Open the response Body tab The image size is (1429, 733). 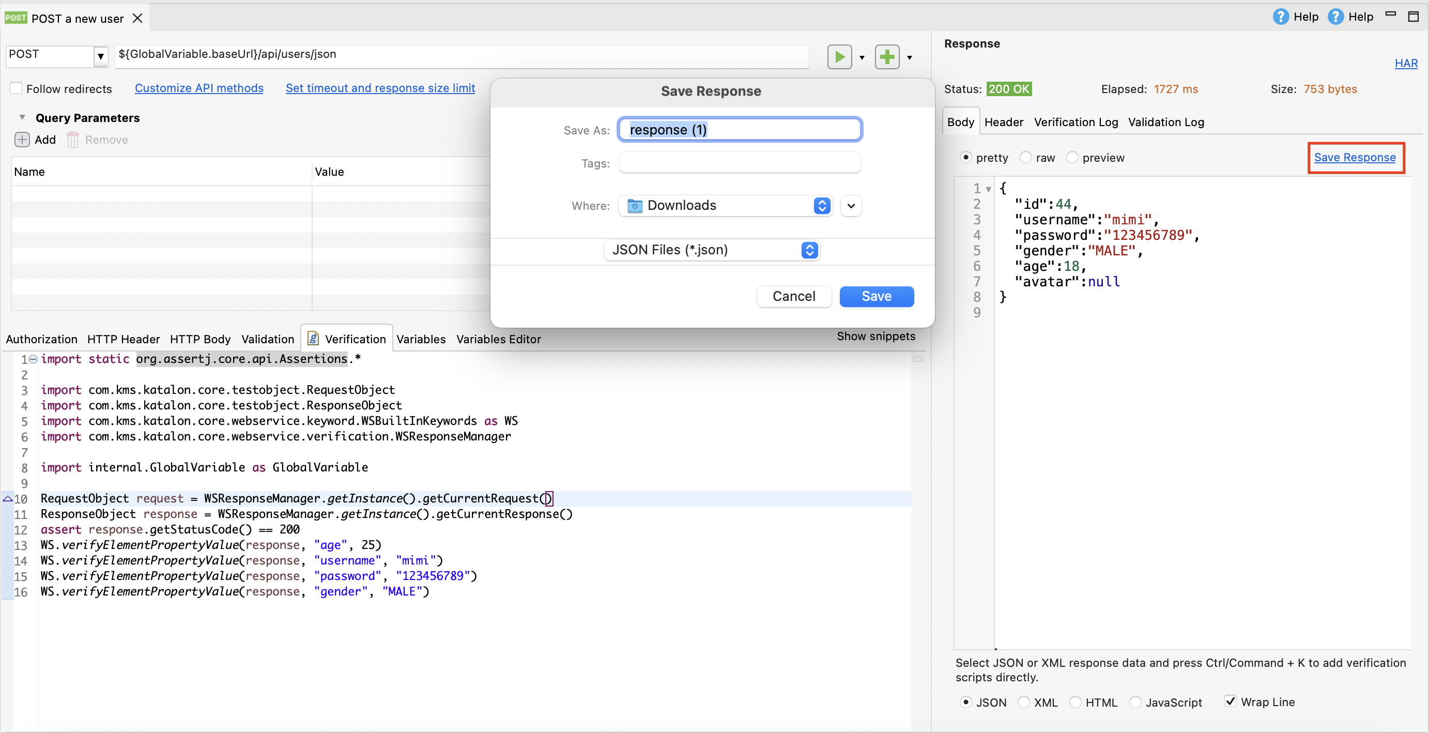[x=960, y=122]
